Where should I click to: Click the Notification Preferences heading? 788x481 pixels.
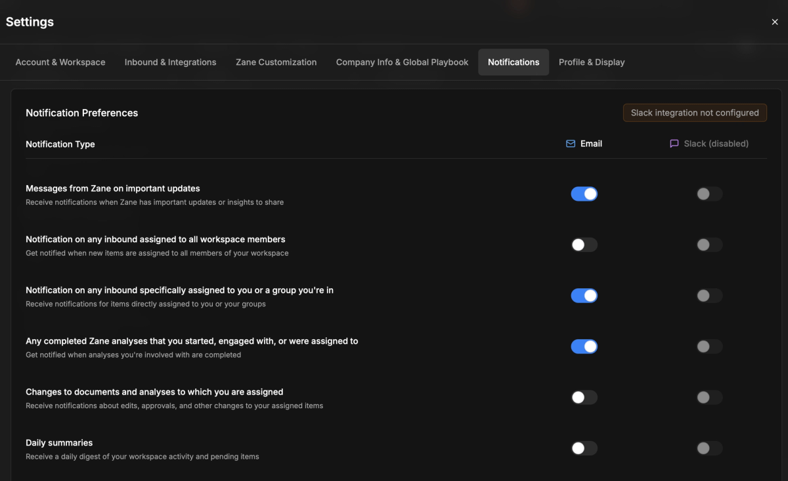[x=82, y=113]
